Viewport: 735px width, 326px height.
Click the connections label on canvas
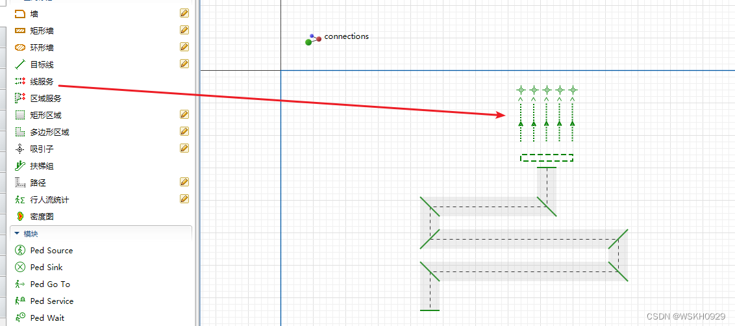347,36
